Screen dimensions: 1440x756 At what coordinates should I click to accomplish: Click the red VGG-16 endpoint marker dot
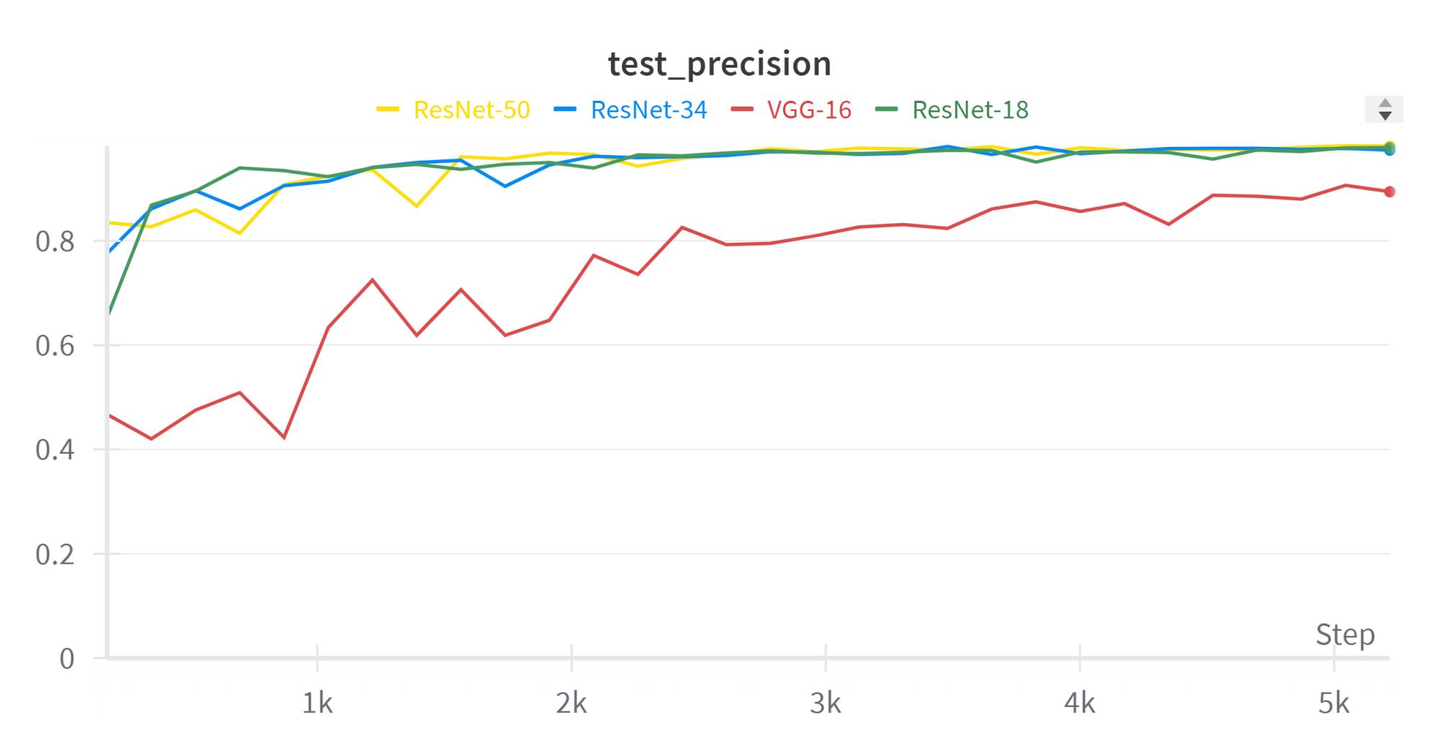point(1390,192)
